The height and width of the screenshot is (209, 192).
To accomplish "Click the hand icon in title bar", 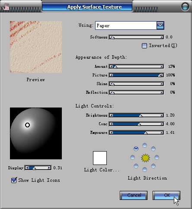I will coord(6,7).
